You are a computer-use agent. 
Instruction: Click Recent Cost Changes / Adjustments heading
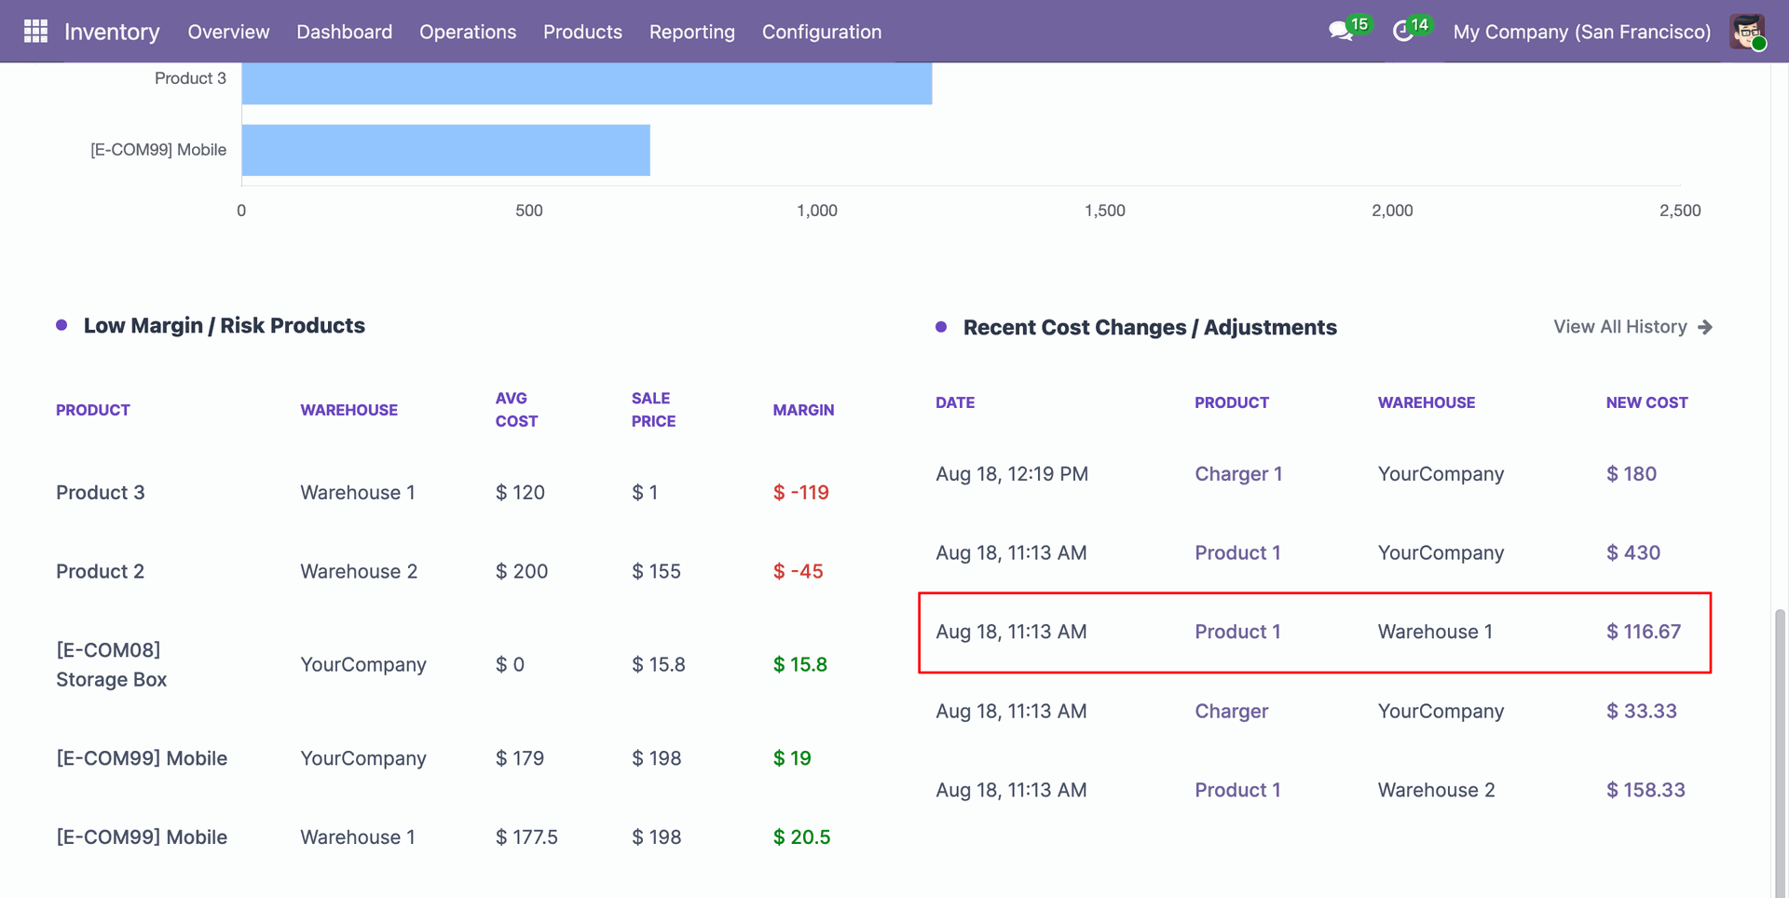click(1150, 328)
